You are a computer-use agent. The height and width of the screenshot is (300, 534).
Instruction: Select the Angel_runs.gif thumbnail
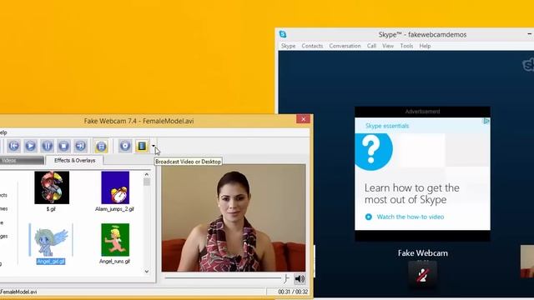[115, 240]
